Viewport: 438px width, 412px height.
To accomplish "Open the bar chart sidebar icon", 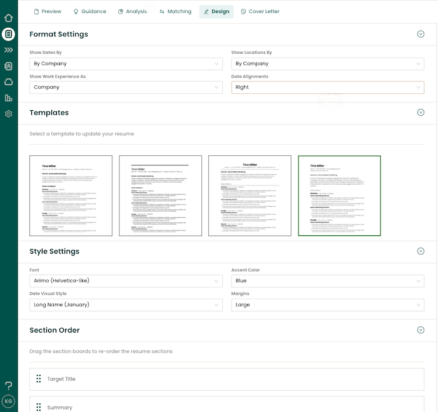I will pos(9,98).
